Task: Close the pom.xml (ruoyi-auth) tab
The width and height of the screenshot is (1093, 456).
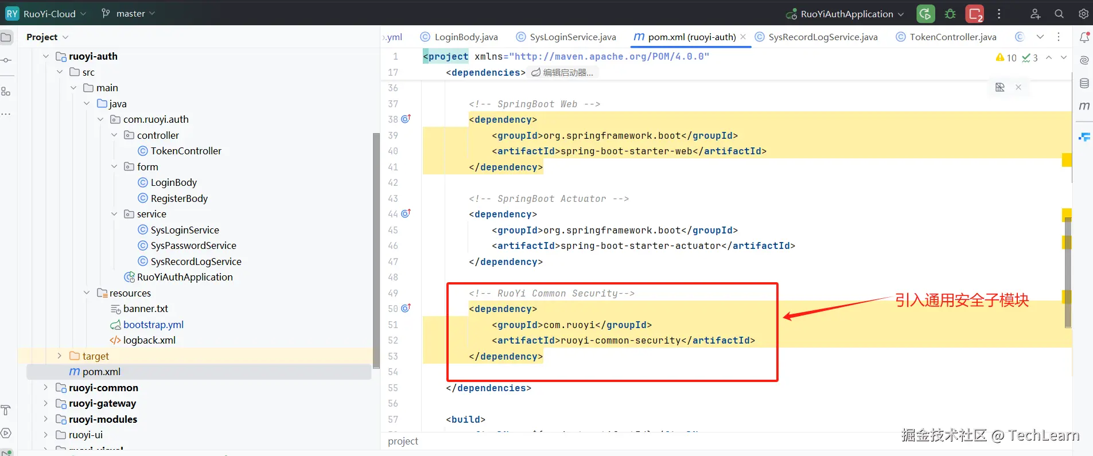Action: (x=743, y=37)
